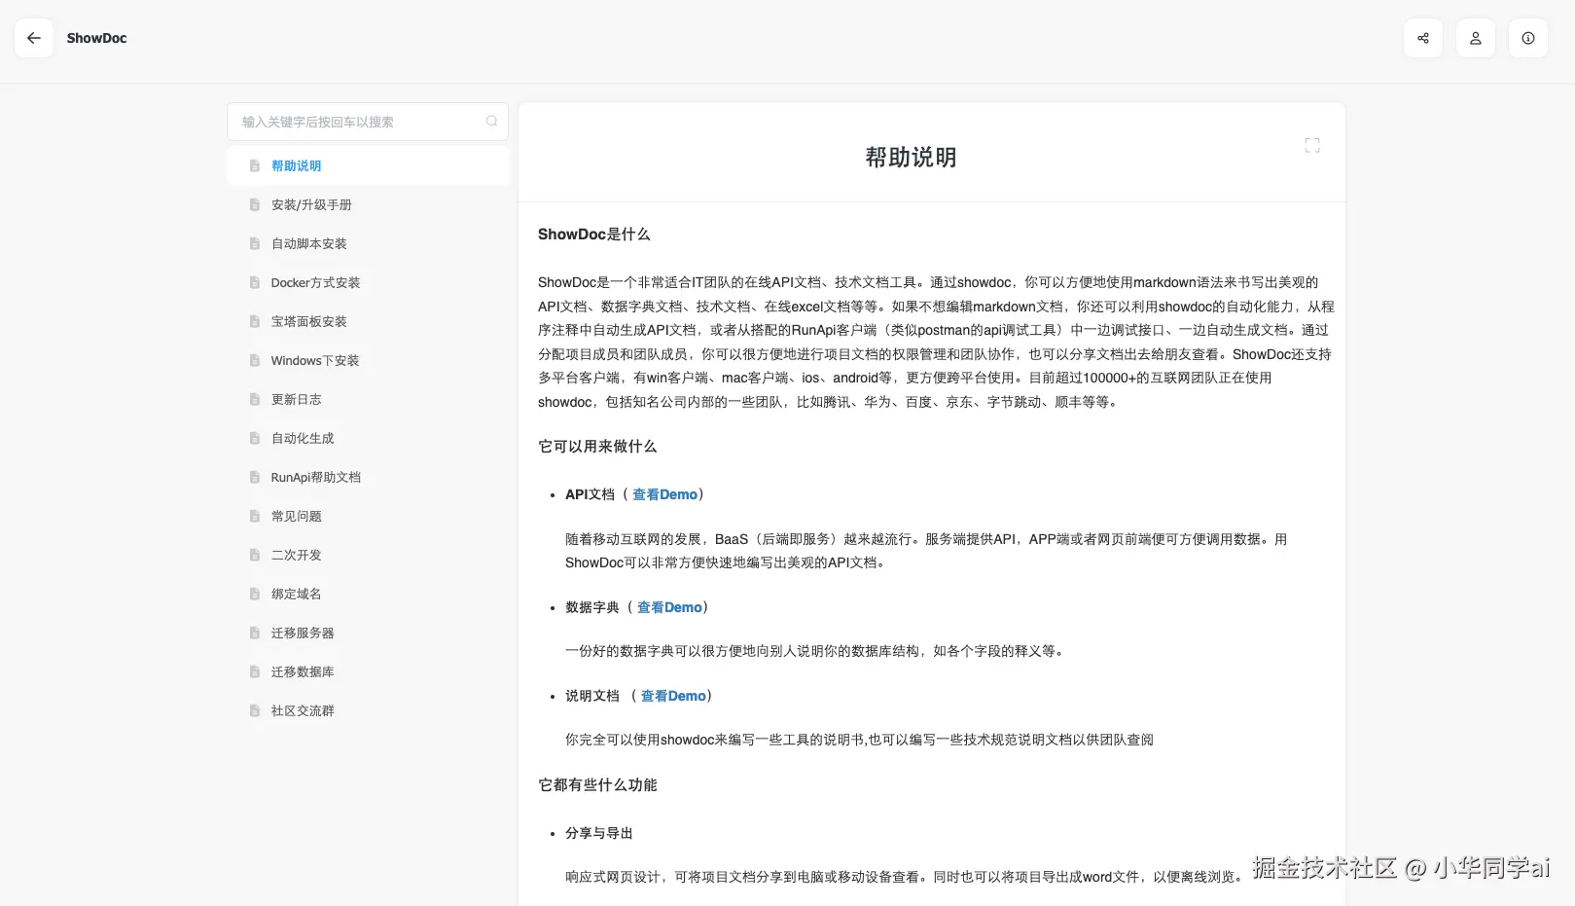Image resolution: width=1575 pixels, height=906 pixels.
Task: Toggle fullscreen view icon of the document
Action: [1312, 145]
